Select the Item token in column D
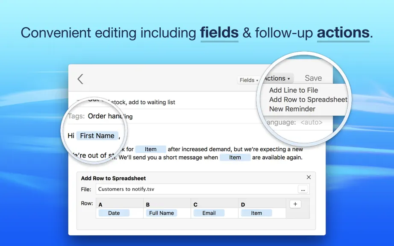The height and width of the screenshot is (246, 394). pos(256,213)
